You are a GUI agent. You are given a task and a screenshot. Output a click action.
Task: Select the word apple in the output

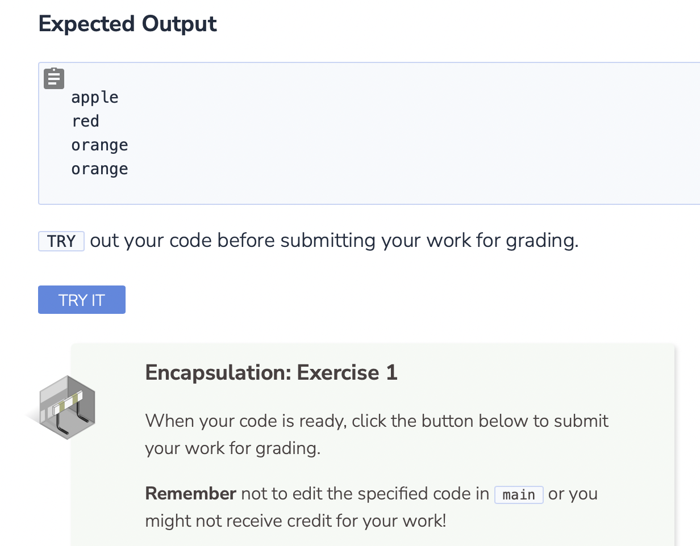tap(94, 97)
